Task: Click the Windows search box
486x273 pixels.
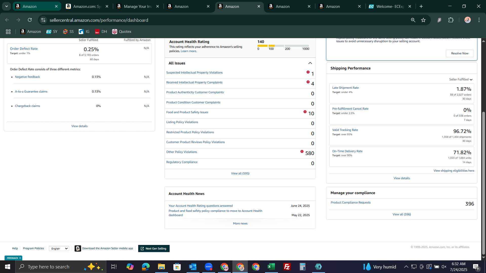Action: click(x=61, y=267)
